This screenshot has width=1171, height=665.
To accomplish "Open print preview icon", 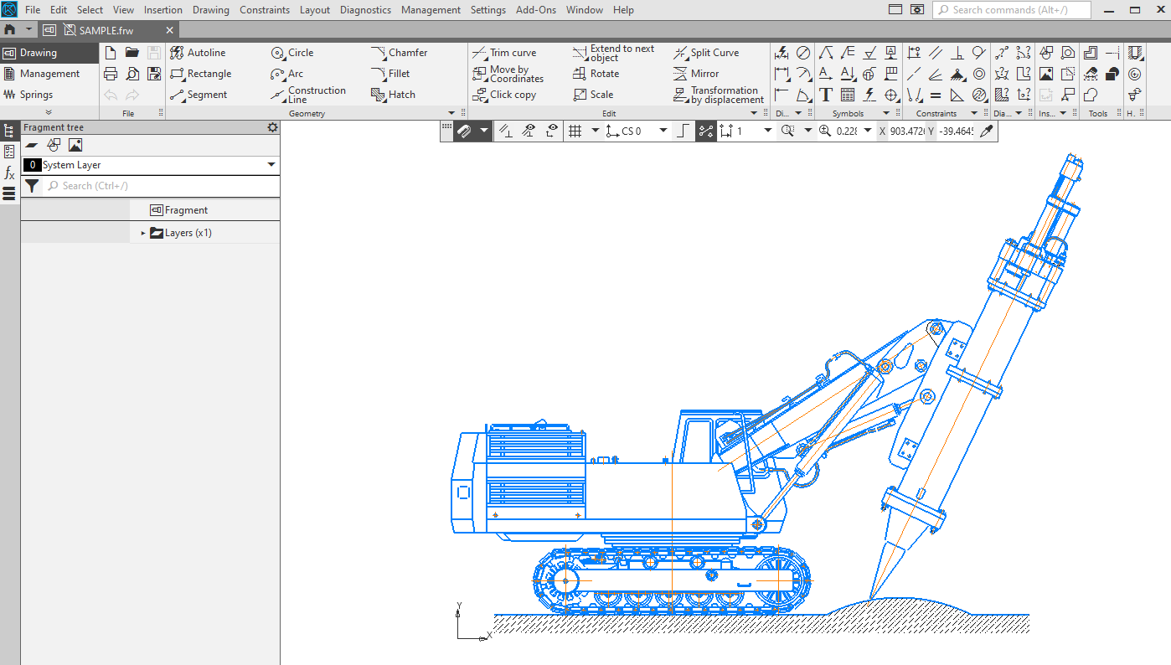I will [132, 74].
